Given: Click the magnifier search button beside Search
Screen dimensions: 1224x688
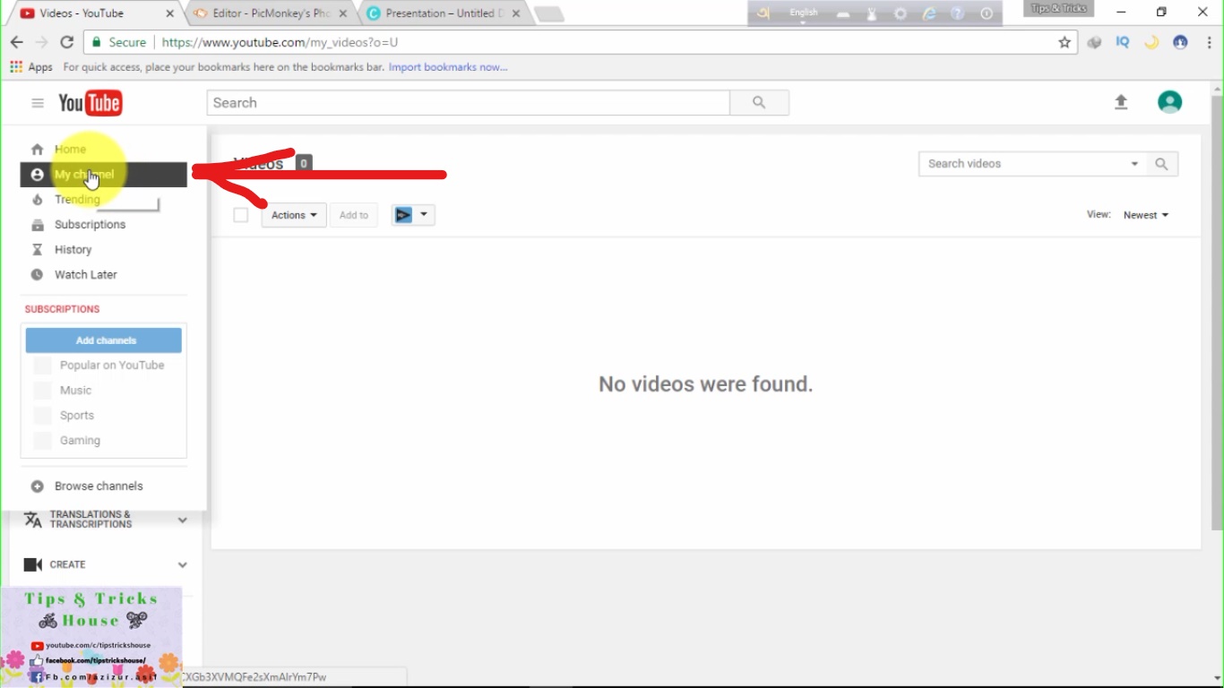Looking at the screenshot, I should tap(759, 103).
